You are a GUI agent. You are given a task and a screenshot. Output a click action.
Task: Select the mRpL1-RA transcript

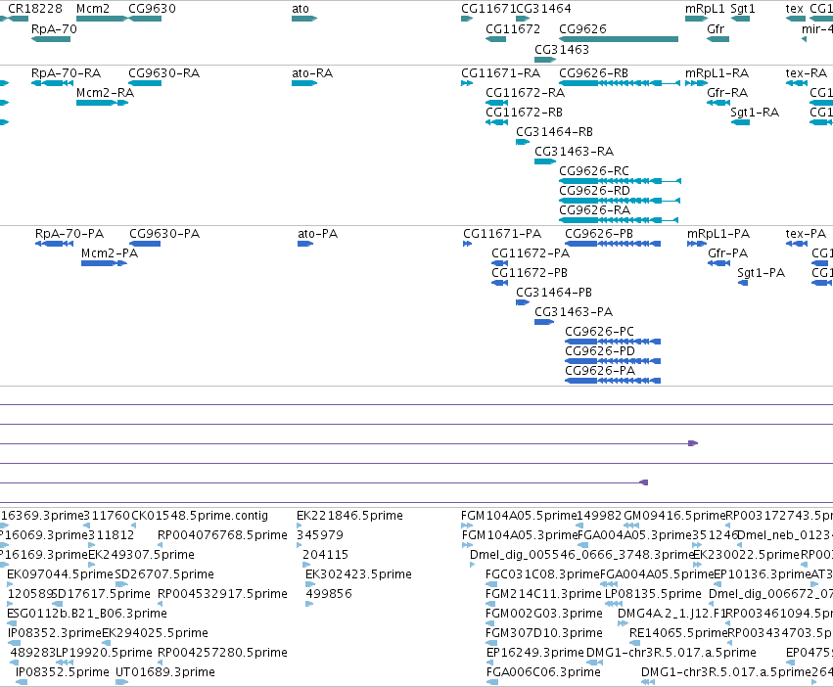(697, 83)
